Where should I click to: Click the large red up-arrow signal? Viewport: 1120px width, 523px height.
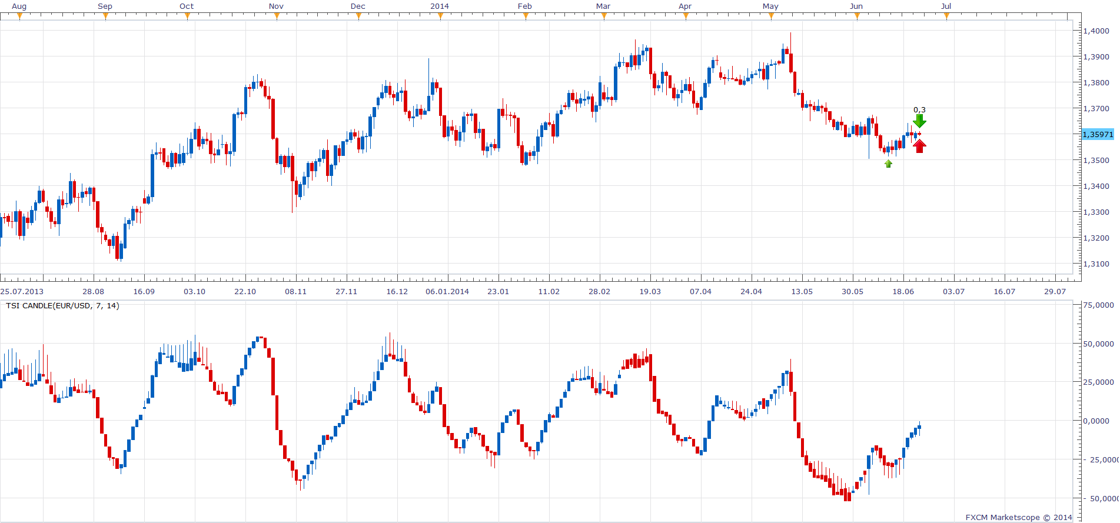(919, 146)
